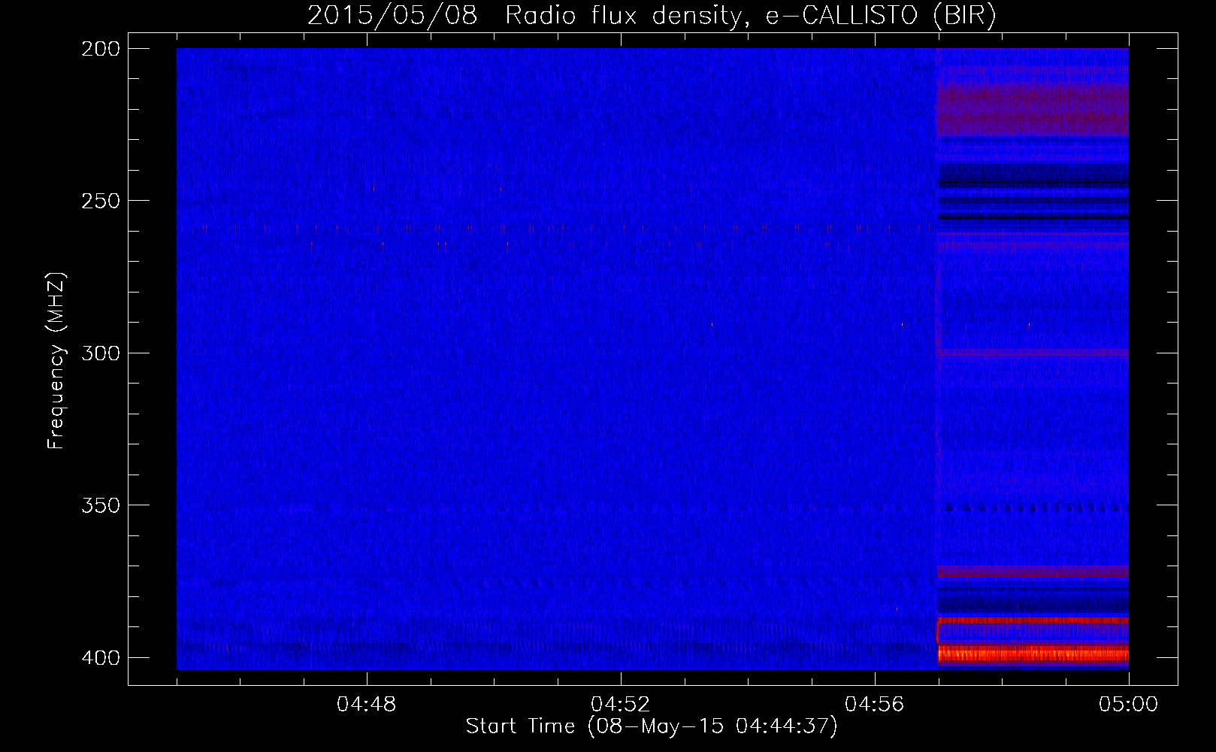Click the 04:48 time tick label
The height and width of the screenshot is (752, 1216).
(x=367, y=705)
